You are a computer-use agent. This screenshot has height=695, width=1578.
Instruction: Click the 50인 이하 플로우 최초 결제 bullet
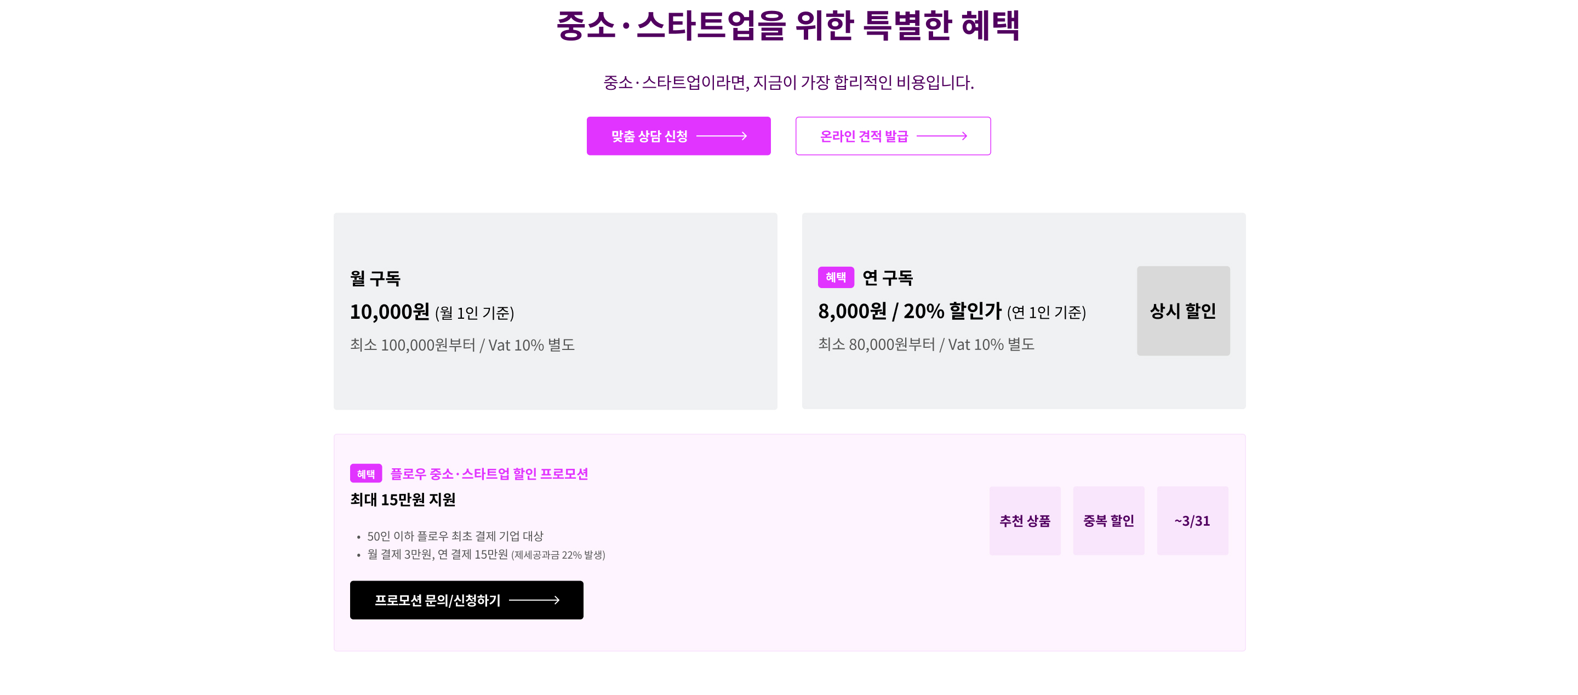(x=455, y=536)
